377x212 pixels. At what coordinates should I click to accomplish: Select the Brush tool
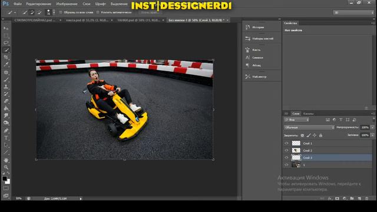6,79
